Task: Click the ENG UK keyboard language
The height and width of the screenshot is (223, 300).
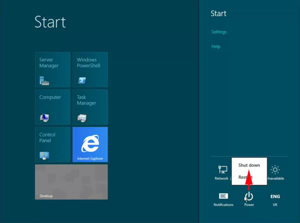Action: point(275,200)
